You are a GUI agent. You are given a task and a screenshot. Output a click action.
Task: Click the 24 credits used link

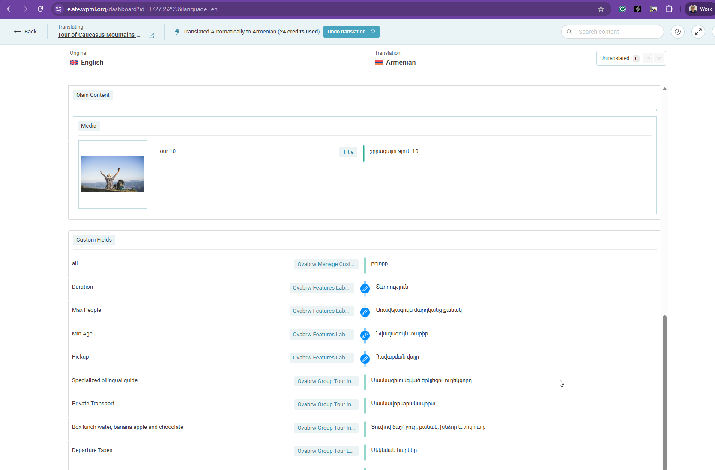[299, 32]
